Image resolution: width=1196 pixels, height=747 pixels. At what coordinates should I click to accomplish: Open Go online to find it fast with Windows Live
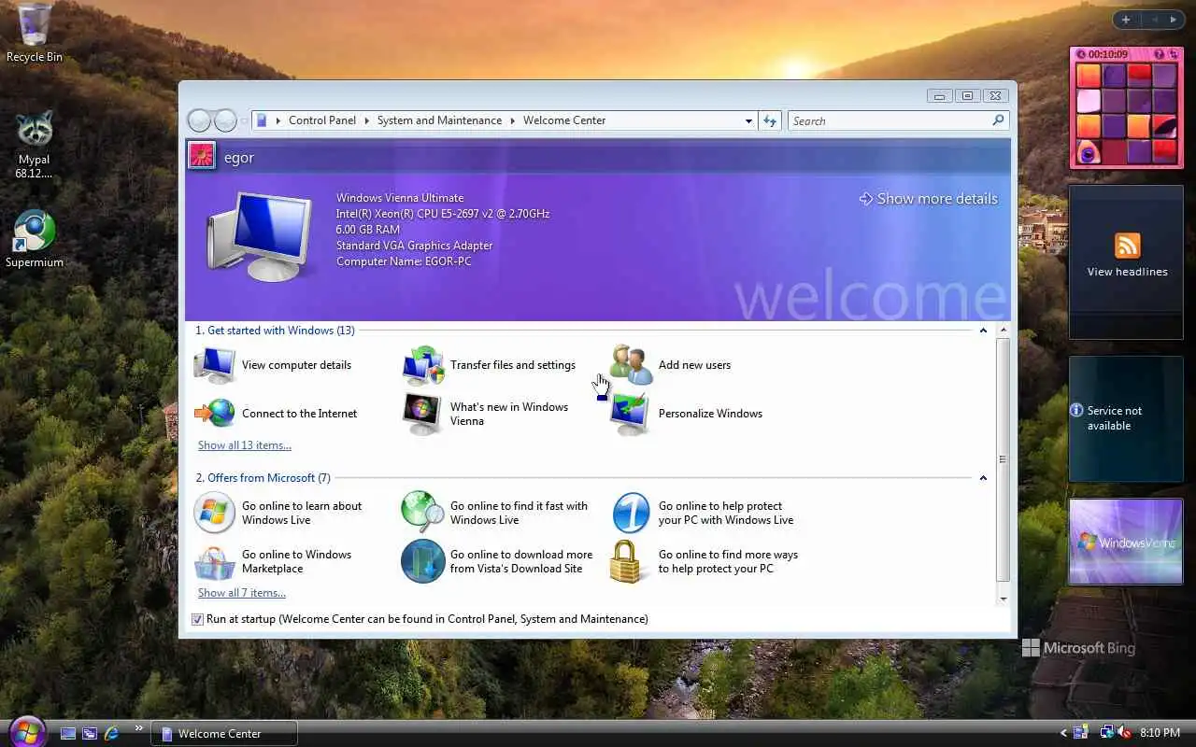tap(495, 513)
